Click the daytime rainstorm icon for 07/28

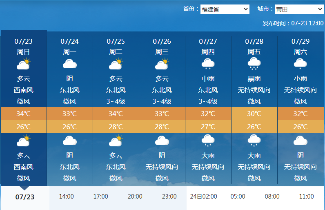(x=254, y=64)
